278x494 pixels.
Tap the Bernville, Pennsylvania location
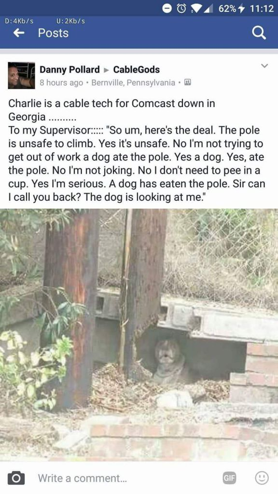coord(133,82)
